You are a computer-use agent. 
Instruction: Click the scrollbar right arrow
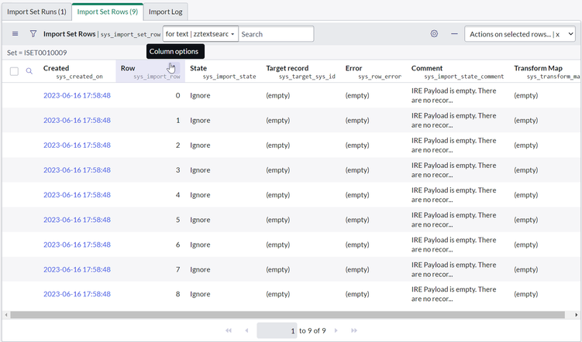(576, 315)
